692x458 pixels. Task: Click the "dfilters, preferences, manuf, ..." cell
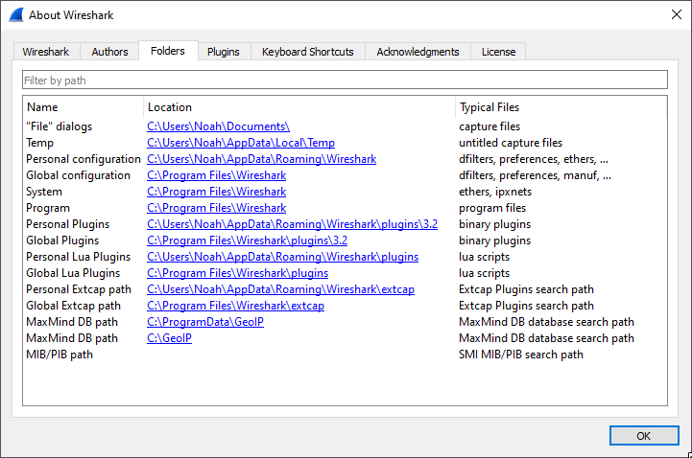[x=535, y=175]
